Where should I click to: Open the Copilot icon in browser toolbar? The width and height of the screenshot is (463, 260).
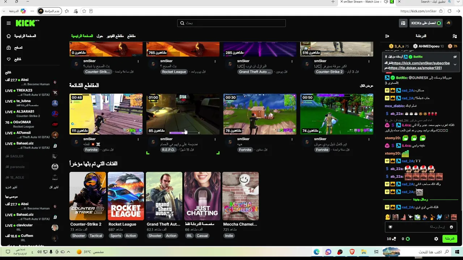click(23, 11)
